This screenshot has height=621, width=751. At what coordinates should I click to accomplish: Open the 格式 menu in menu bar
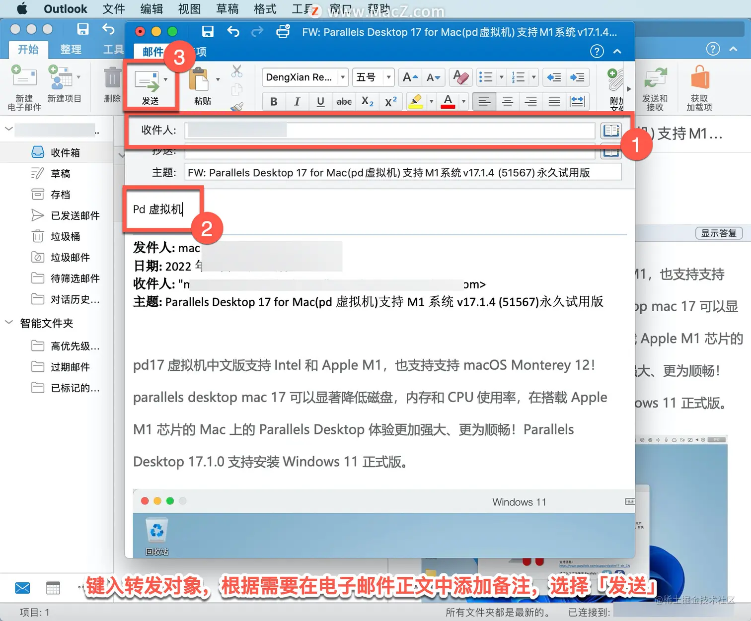point(265,9)
